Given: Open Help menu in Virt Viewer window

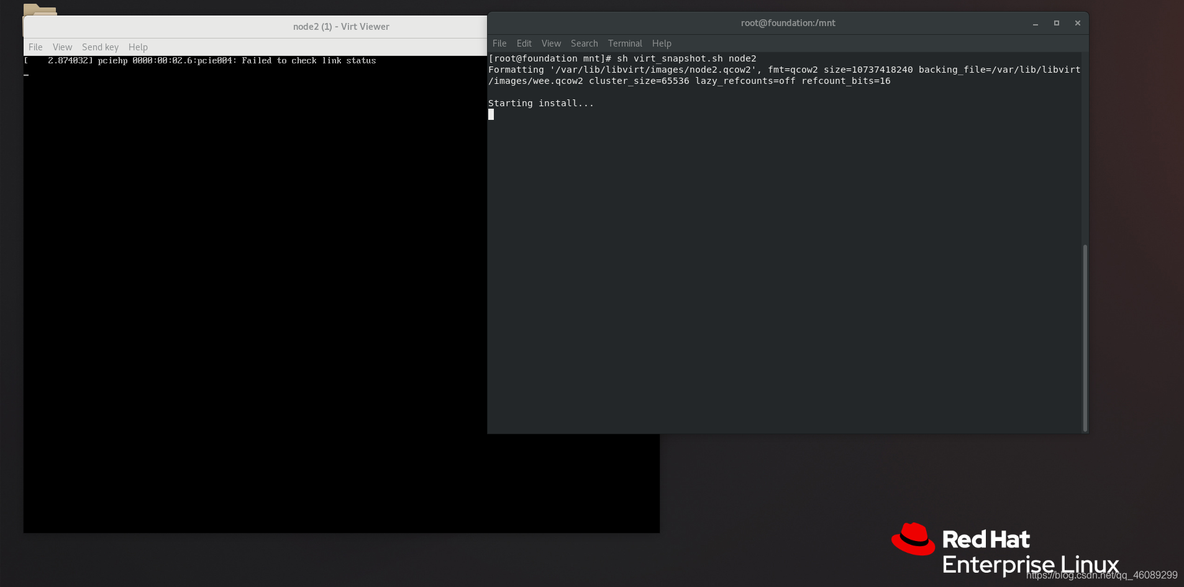Looking at the screenshot, I should [138, 47].
